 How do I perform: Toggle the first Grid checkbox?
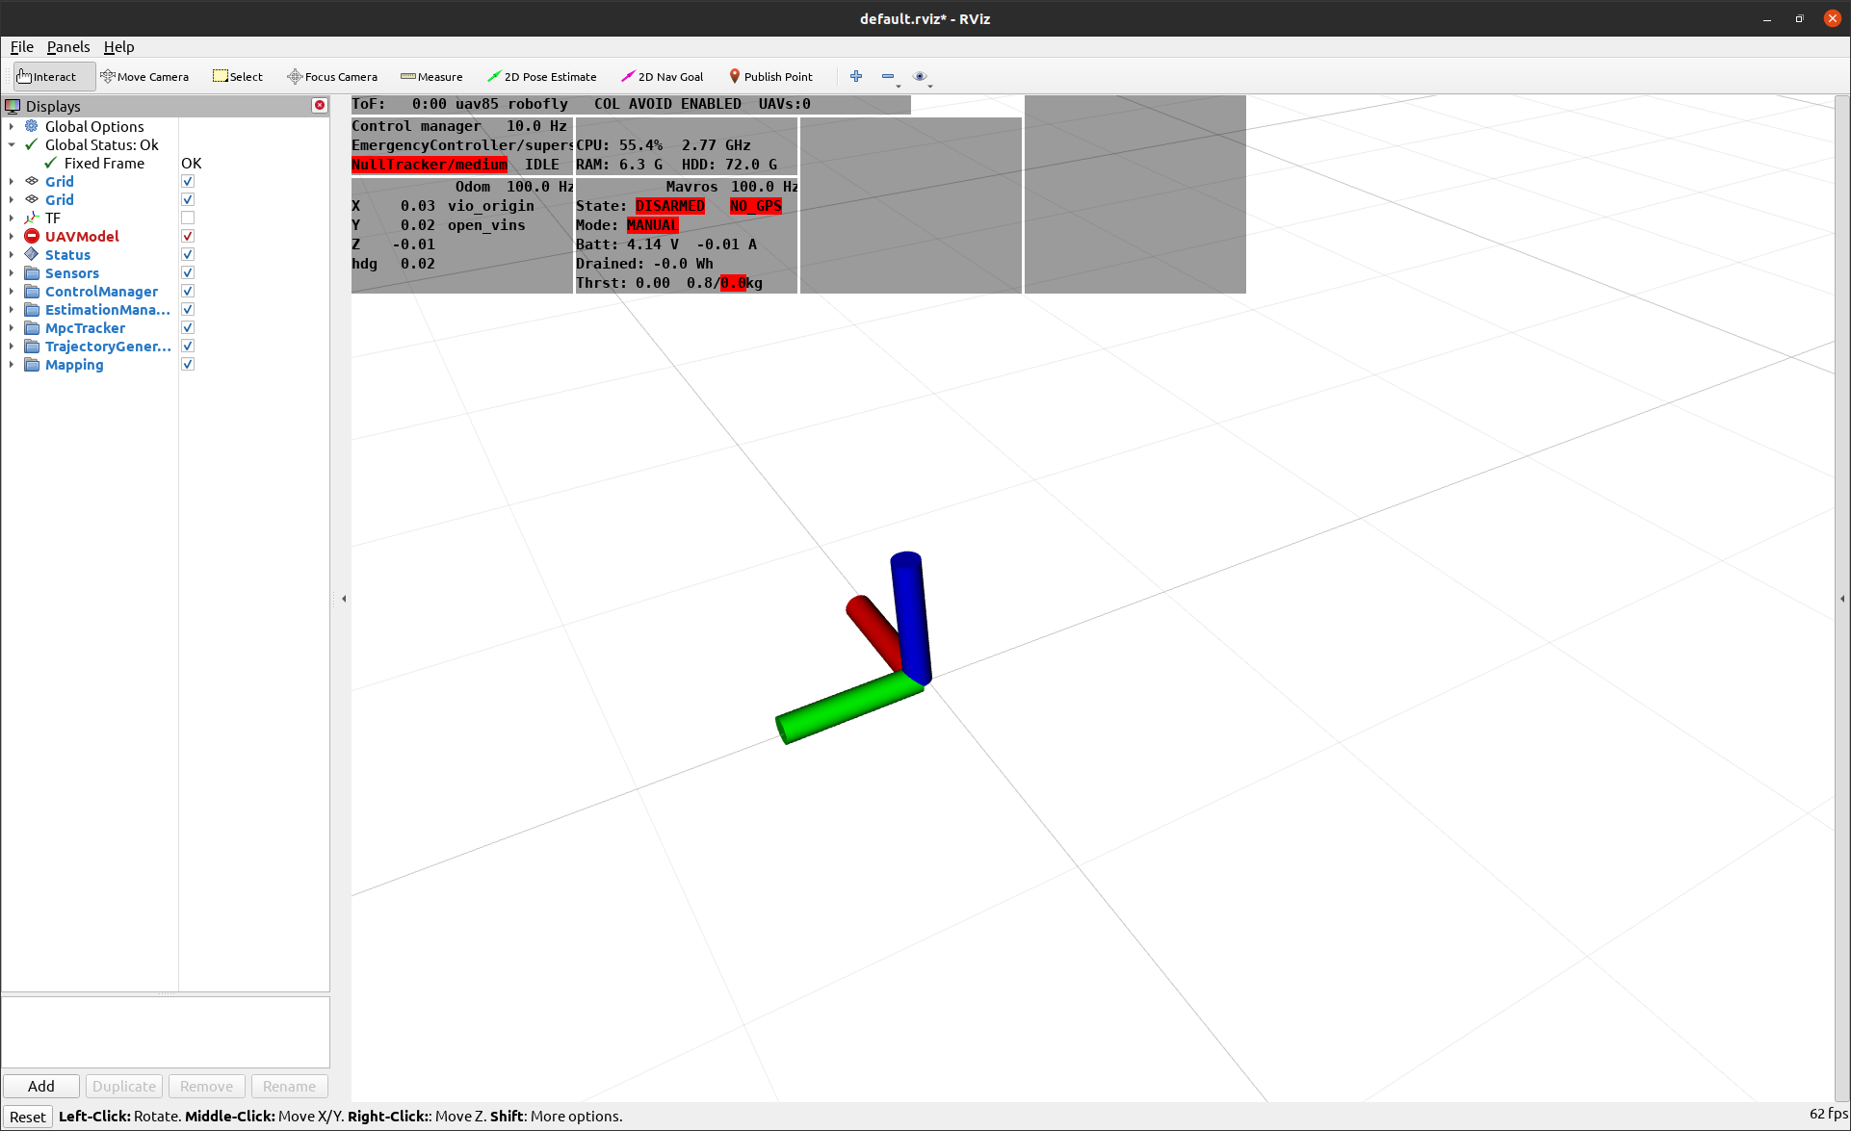coord(188,181)
